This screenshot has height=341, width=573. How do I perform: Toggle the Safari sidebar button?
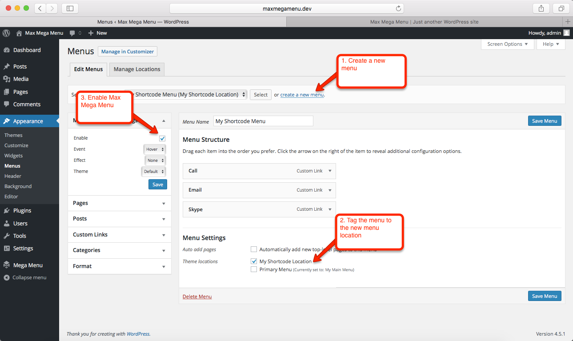pyautogui.click(x=70, y=8)
